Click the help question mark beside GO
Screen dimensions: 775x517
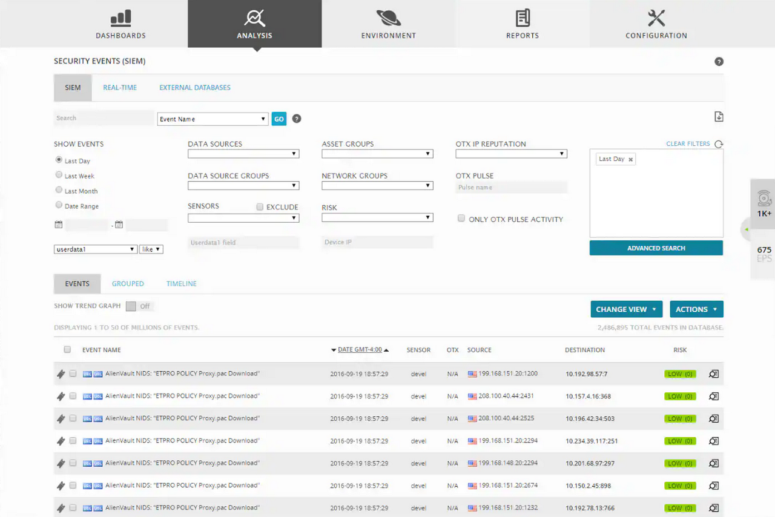pyautogui.click(x=297, y=119)
